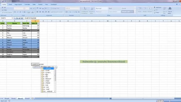
Task: Apply the Normal cell style
Action: pyautogui.click(x=101, y=8)
